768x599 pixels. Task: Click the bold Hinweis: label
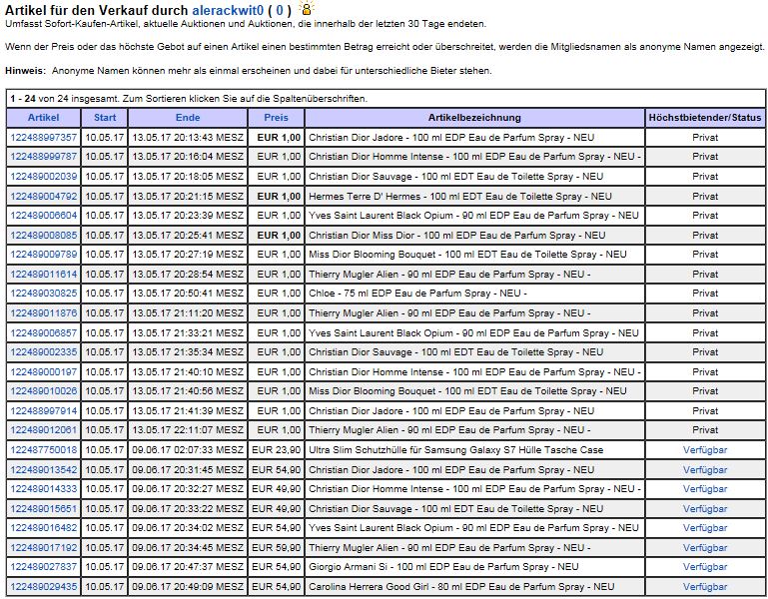click(26, 71)
